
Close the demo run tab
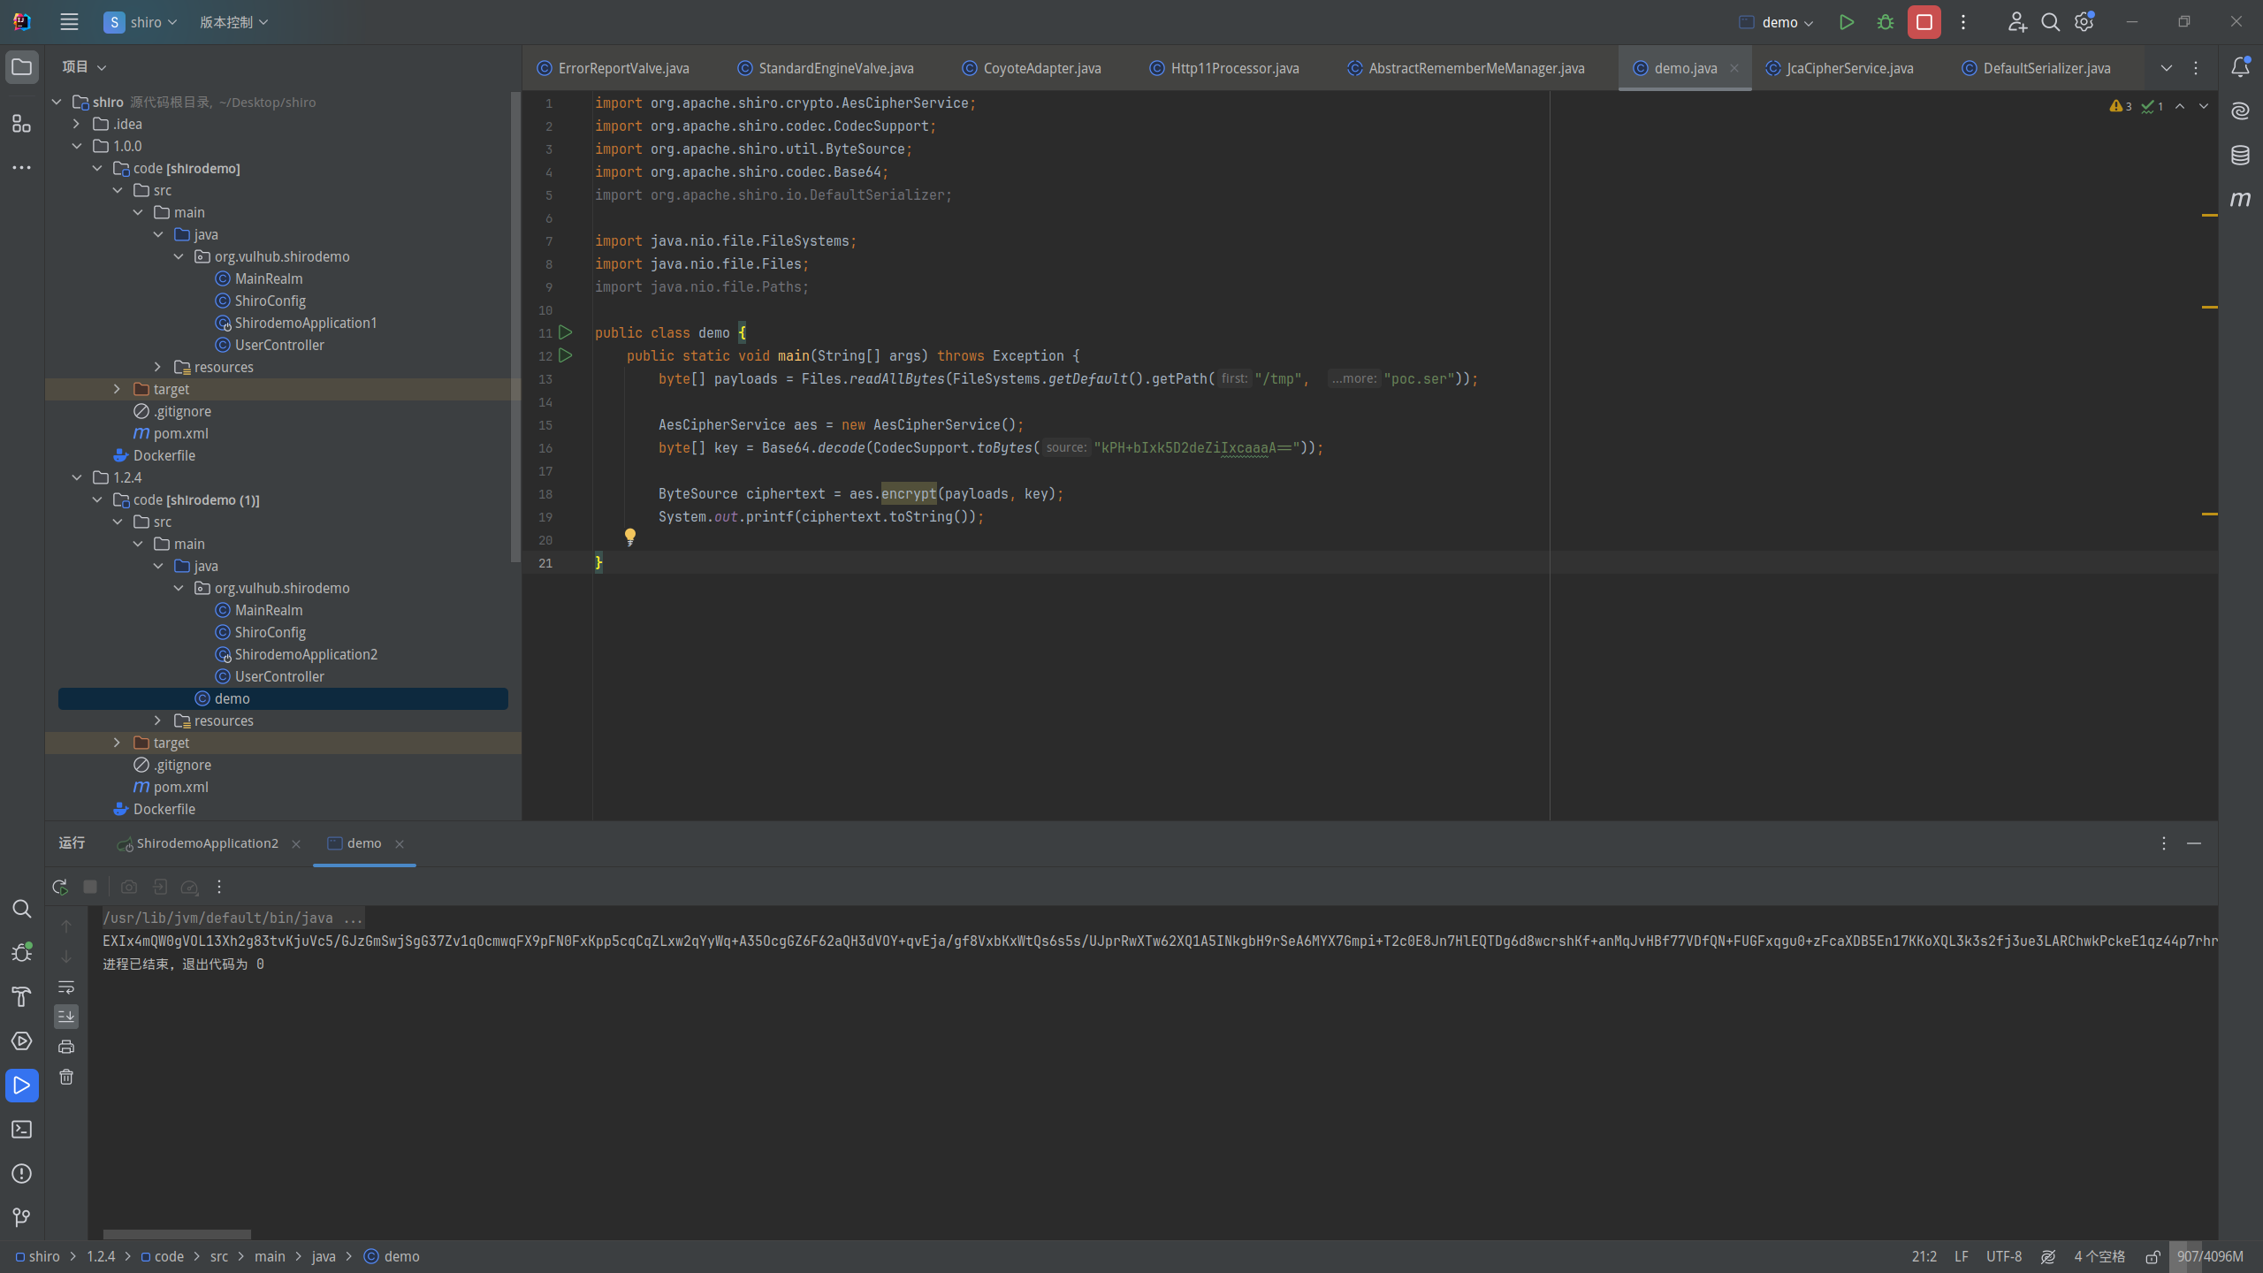pyautogui.click(x=400, y=844)
